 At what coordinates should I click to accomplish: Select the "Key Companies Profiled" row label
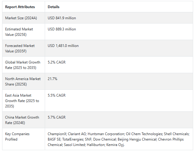[x=17, y=137]
